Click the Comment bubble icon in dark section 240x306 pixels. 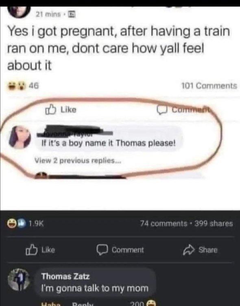point(103,250)
